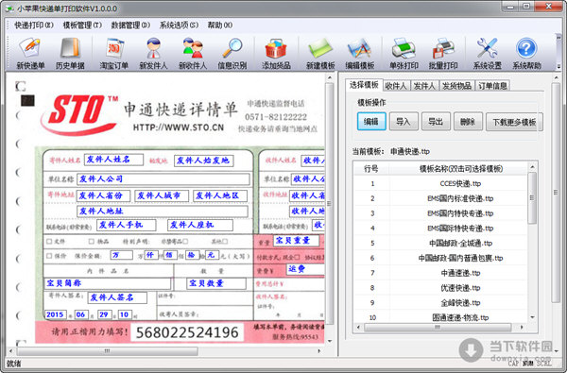Click the 发件人座机 field
This screenshot has width=567, height=373.
pyautogui.click(x=200, y=225)
